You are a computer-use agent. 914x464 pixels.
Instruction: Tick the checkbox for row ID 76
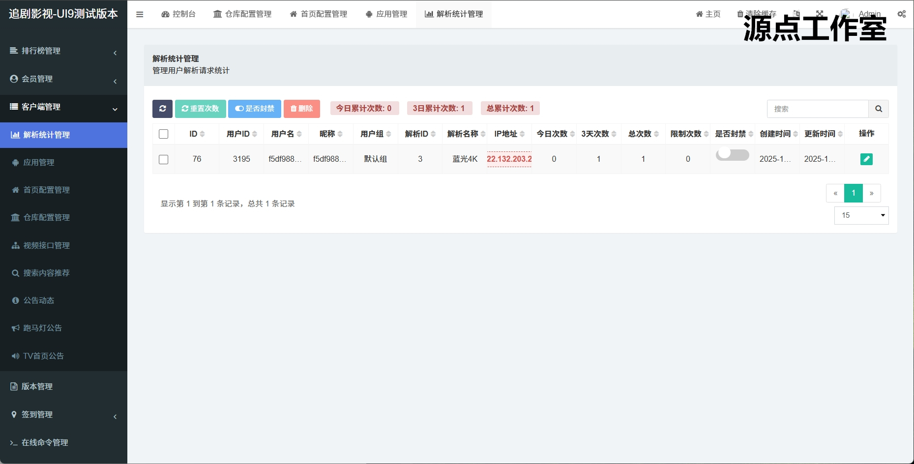click(x=163, y=159)
